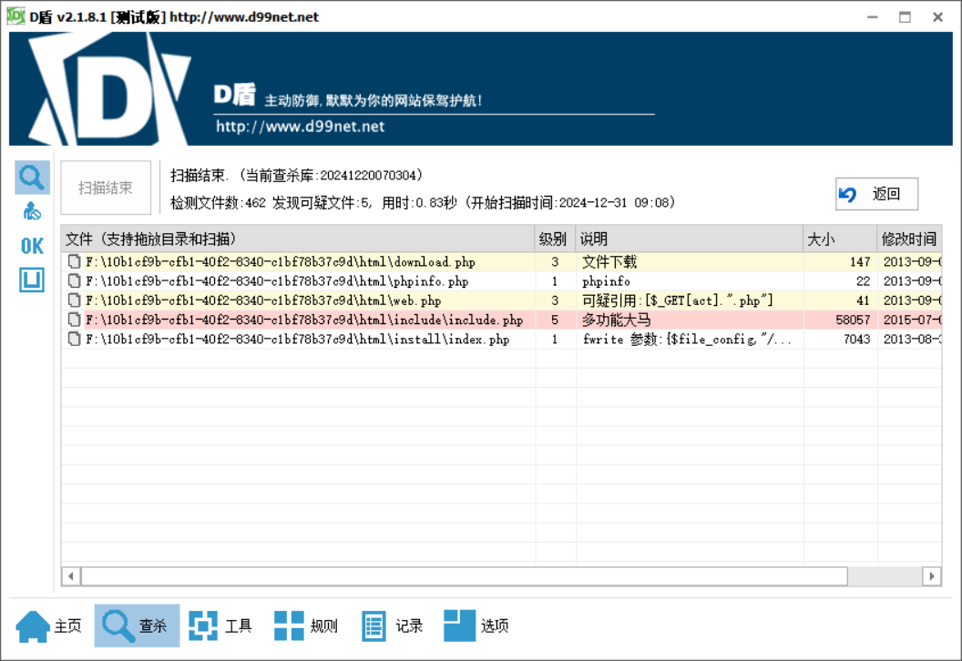962x661 pixels.
Task: Click the 当前查杀库 version text
Action: pos(332,176)
